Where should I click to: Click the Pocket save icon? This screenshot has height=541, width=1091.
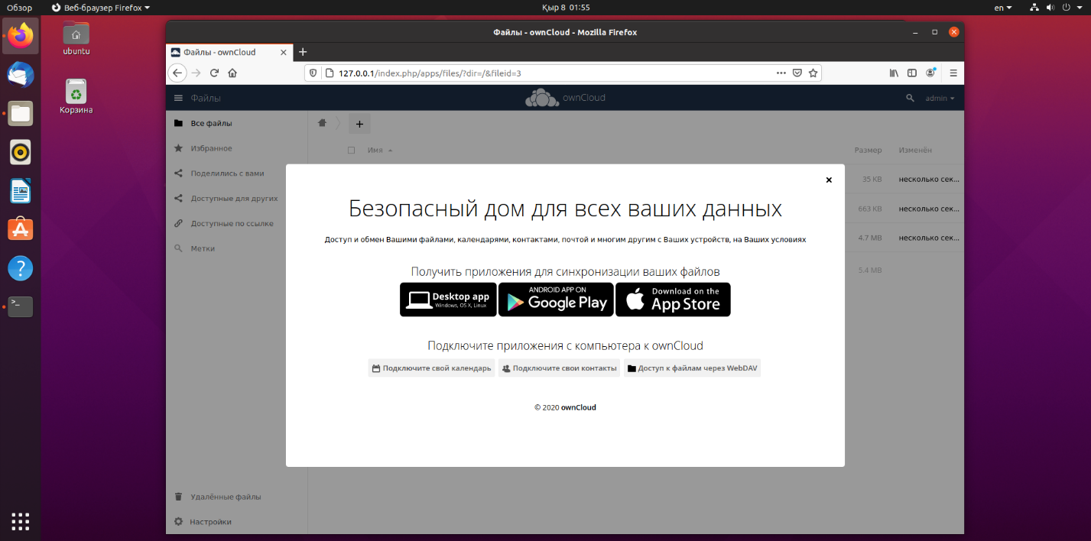click(x=797, y=73)
